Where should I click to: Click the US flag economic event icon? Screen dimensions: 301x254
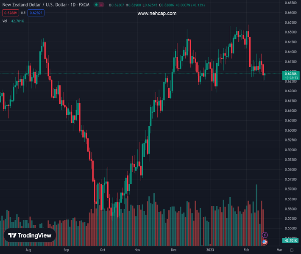click(x=265, y=242)
